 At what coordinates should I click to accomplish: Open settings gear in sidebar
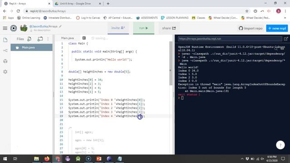(5, 72)
